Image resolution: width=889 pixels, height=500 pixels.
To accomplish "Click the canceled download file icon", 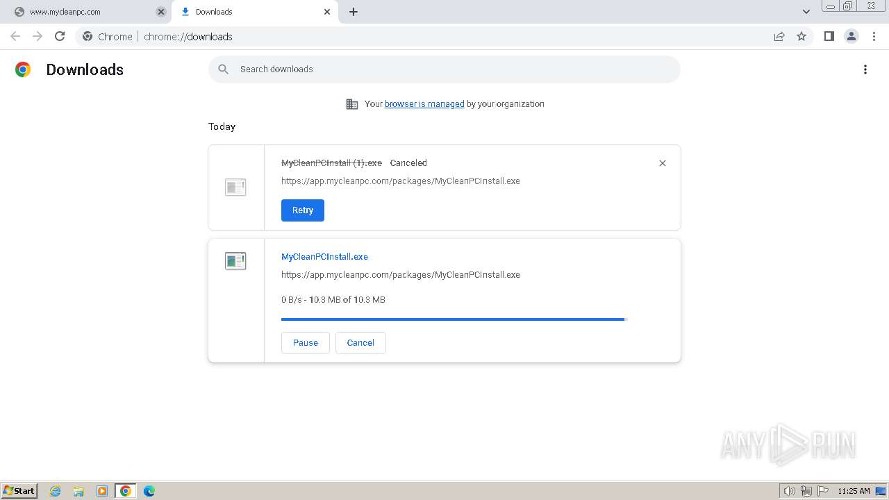I will [235, 187].
